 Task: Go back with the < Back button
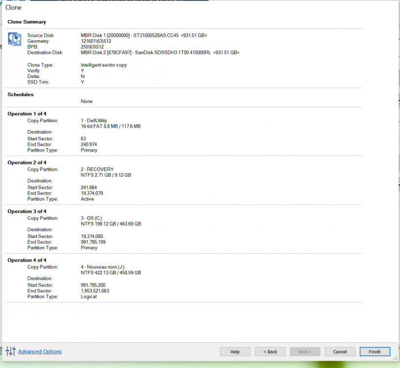(270, 352)
